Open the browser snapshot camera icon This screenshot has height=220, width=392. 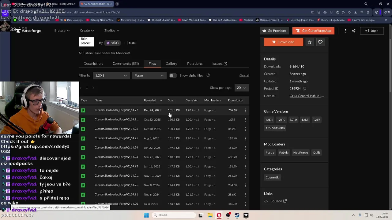click(x=325, y=12)
